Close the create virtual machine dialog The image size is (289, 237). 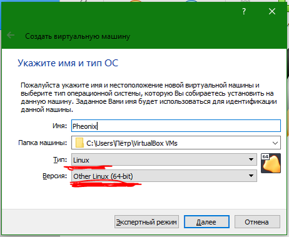(272, 11)
